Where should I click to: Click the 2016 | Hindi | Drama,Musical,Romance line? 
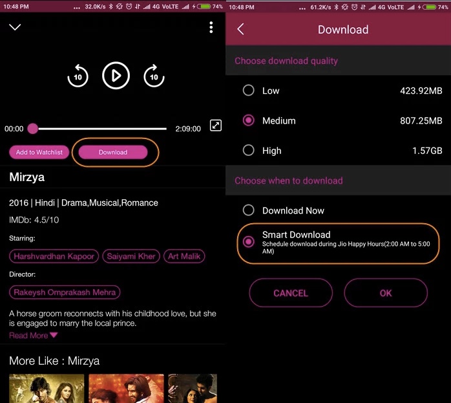[x=83, y=203]
